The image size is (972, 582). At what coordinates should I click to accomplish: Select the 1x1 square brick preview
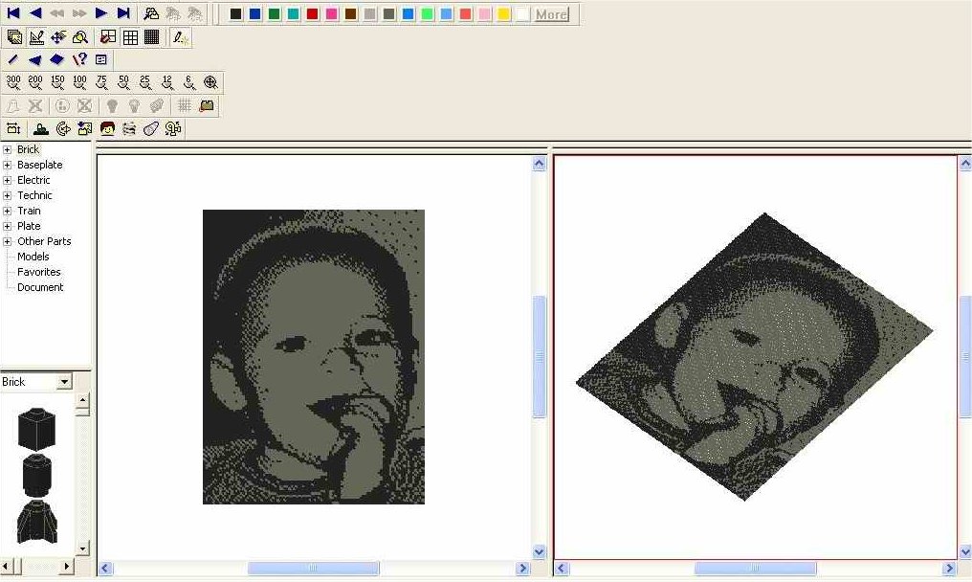pos(36,429)
